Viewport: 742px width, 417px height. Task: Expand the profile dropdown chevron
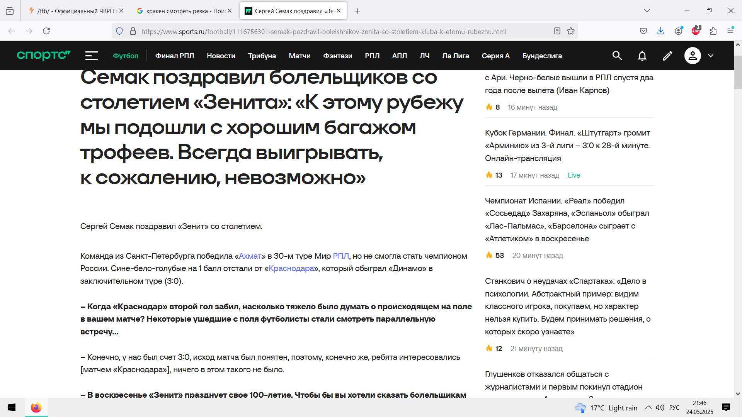click(711, 56)
